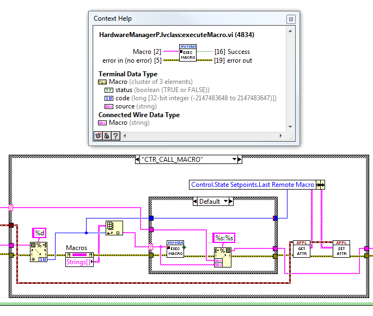Toggle Show Optional Terminals in Context Help
The height and width of the screenshot is (316, 373).
click(x=98, y=136)
